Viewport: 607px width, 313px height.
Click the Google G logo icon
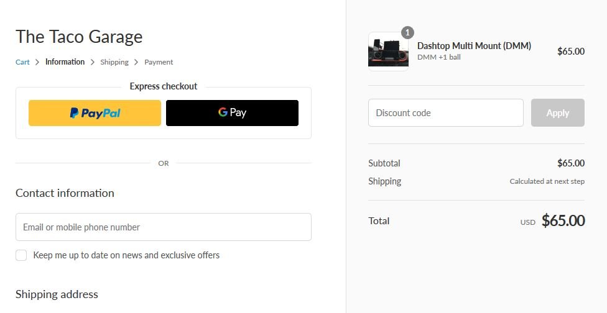pos(223,112)
